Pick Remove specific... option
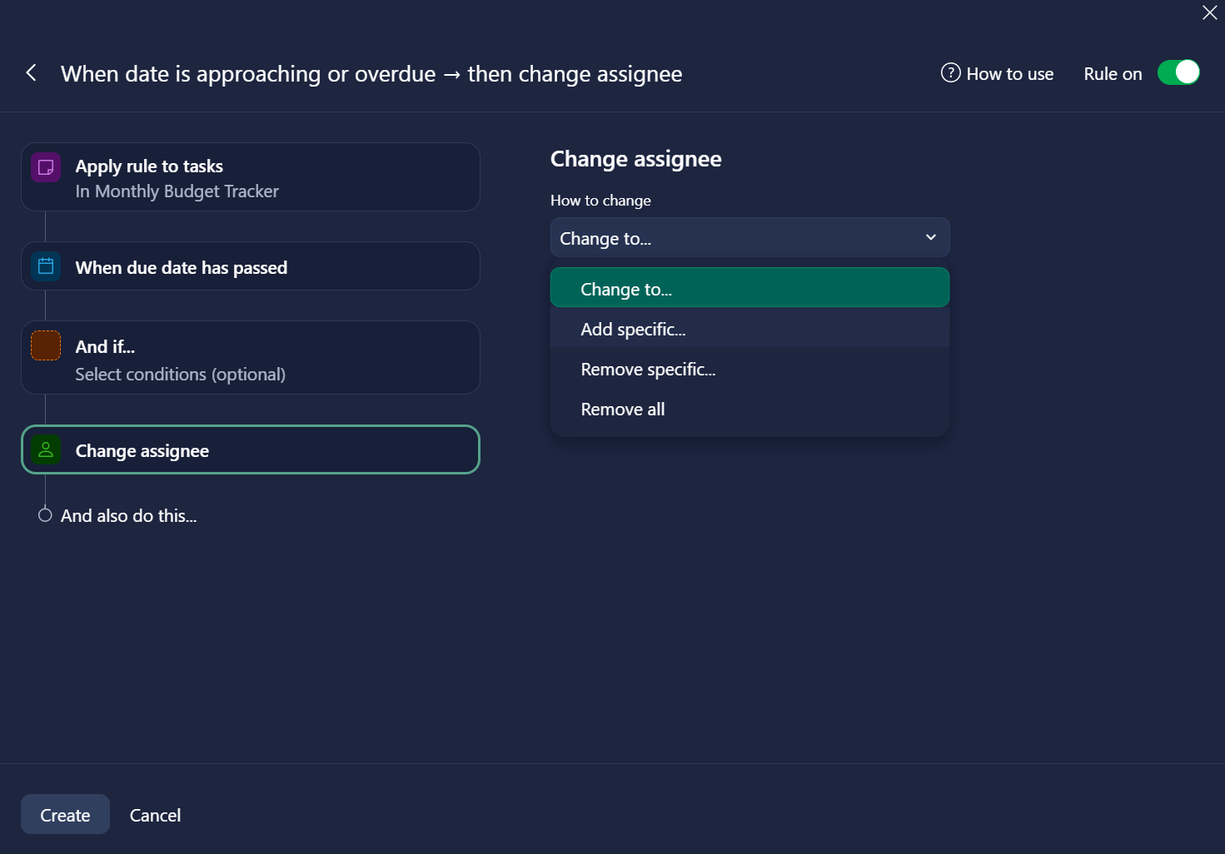 648,370
